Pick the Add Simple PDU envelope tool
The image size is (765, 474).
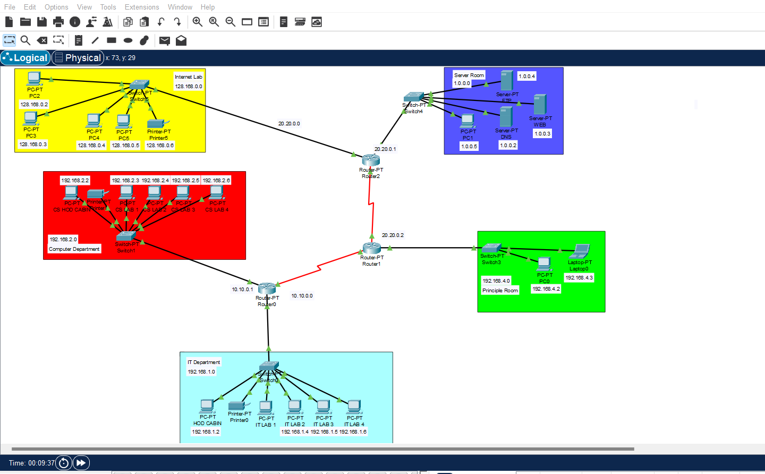click(x=164, y=40)
